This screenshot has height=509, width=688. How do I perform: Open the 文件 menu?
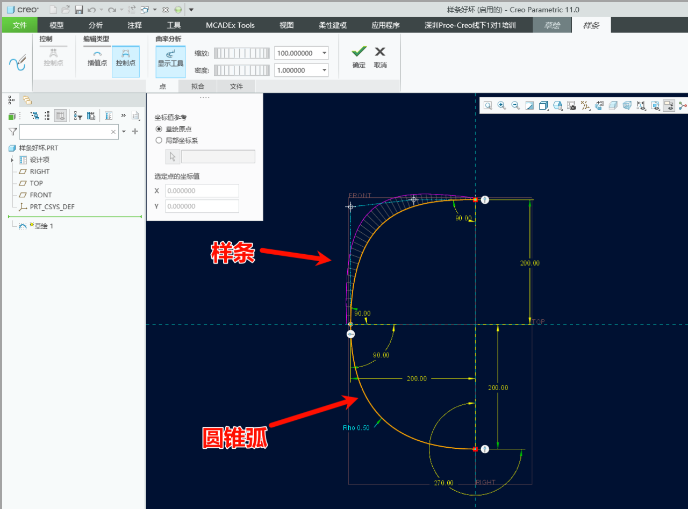tap(20, 25)
